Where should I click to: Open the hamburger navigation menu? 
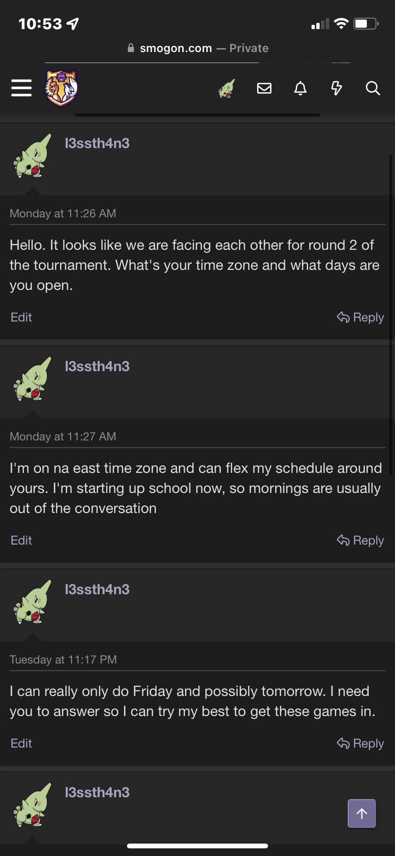point(21,88)
